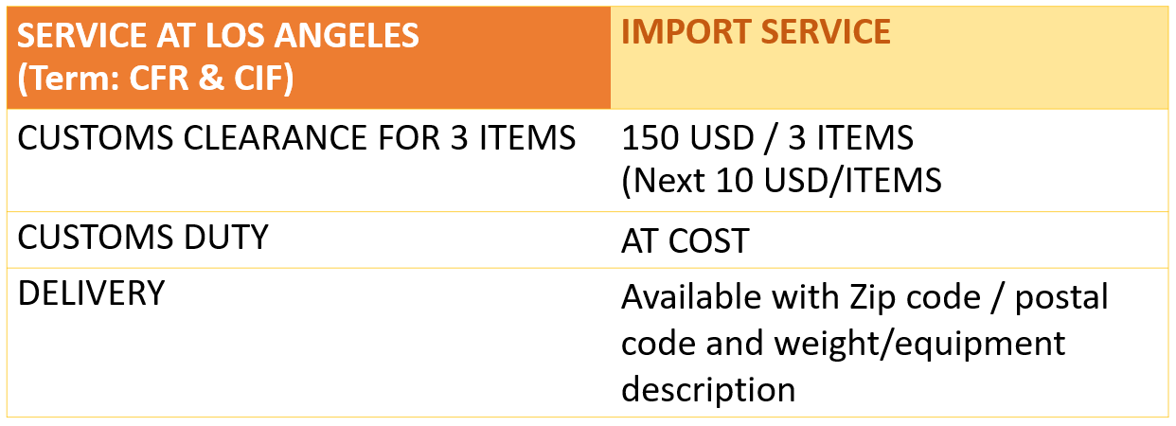Click the 'code and weight/equipment' line
The height and width of the screenshot is (426, 1176).
pos(844,343)
